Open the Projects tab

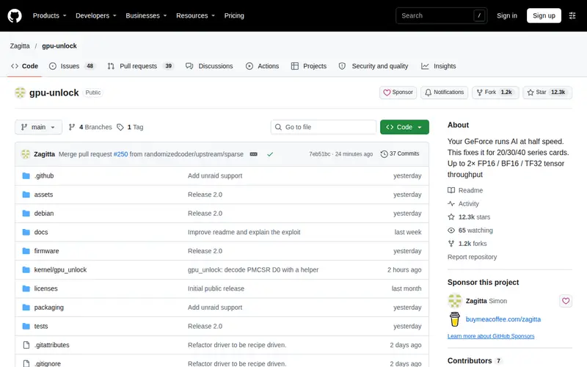point(309,66)
